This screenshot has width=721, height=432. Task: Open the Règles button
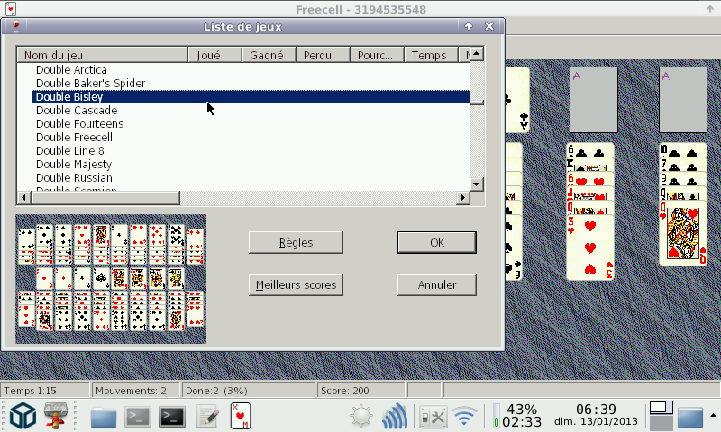[297, 242]
